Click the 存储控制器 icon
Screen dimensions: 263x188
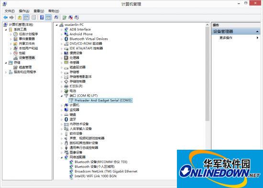[x=66, y=81]
